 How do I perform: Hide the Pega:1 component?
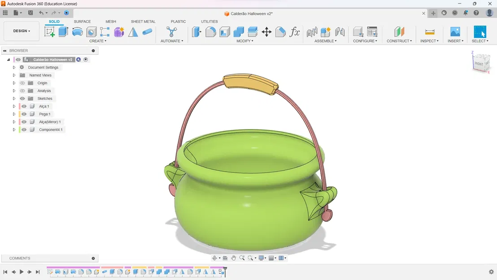24,114
